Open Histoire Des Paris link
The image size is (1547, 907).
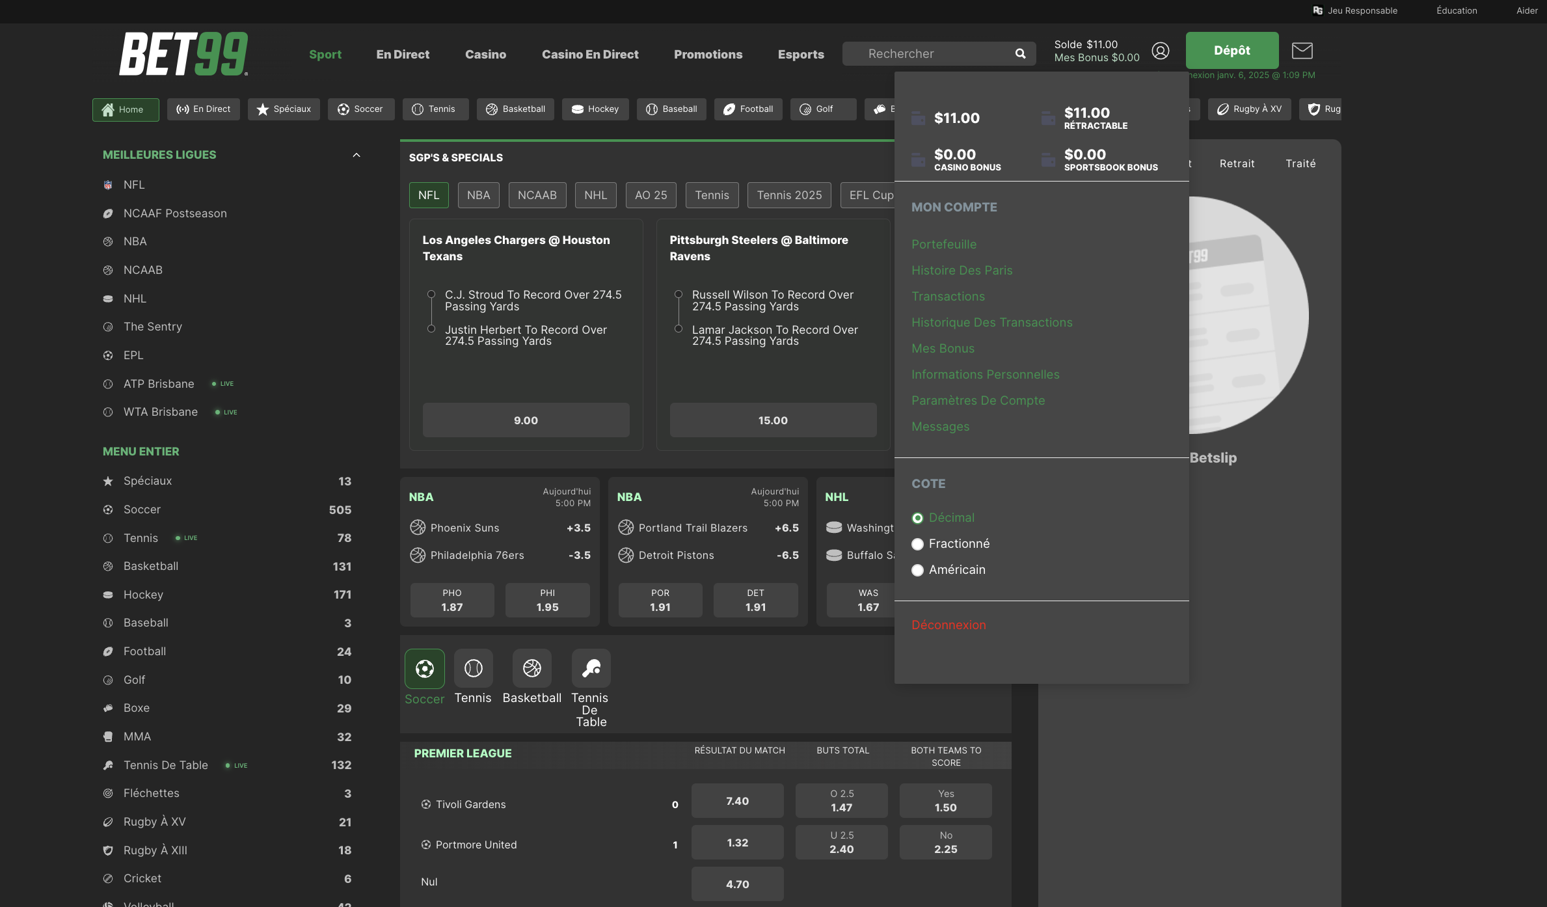tap(962, 271)
